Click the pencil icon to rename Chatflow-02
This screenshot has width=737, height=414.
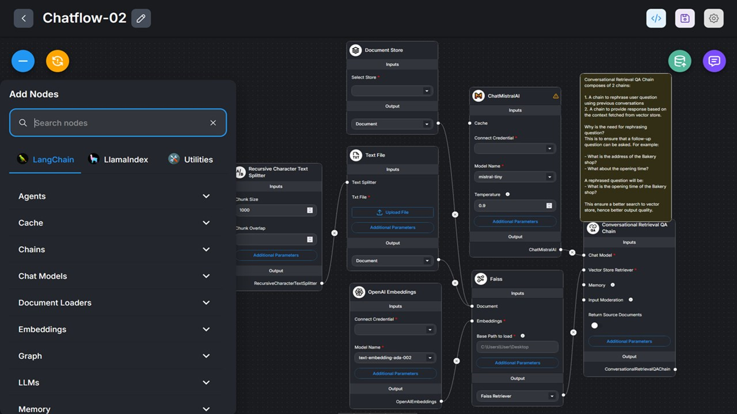pos(141,18)
